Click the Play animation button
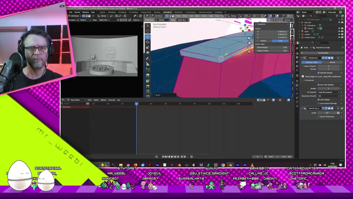The image size is (353, 199). (172, 157)
